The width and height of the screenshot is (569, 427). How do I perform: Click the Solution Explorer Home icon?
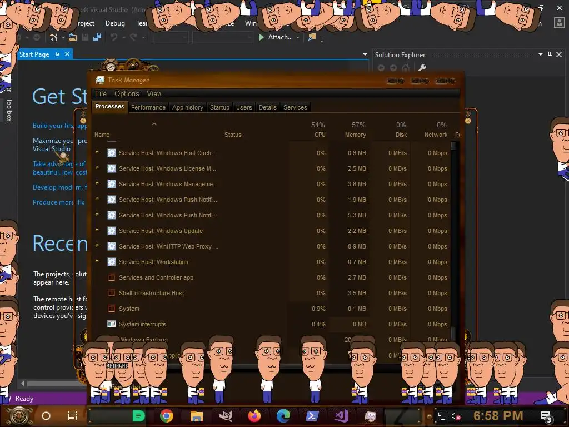(x=406, y=67)
